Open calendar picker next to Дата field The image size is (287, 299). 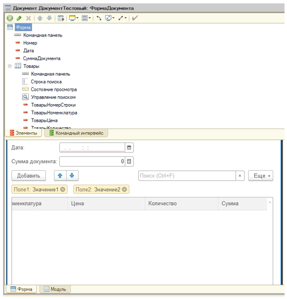click(129, 148)
